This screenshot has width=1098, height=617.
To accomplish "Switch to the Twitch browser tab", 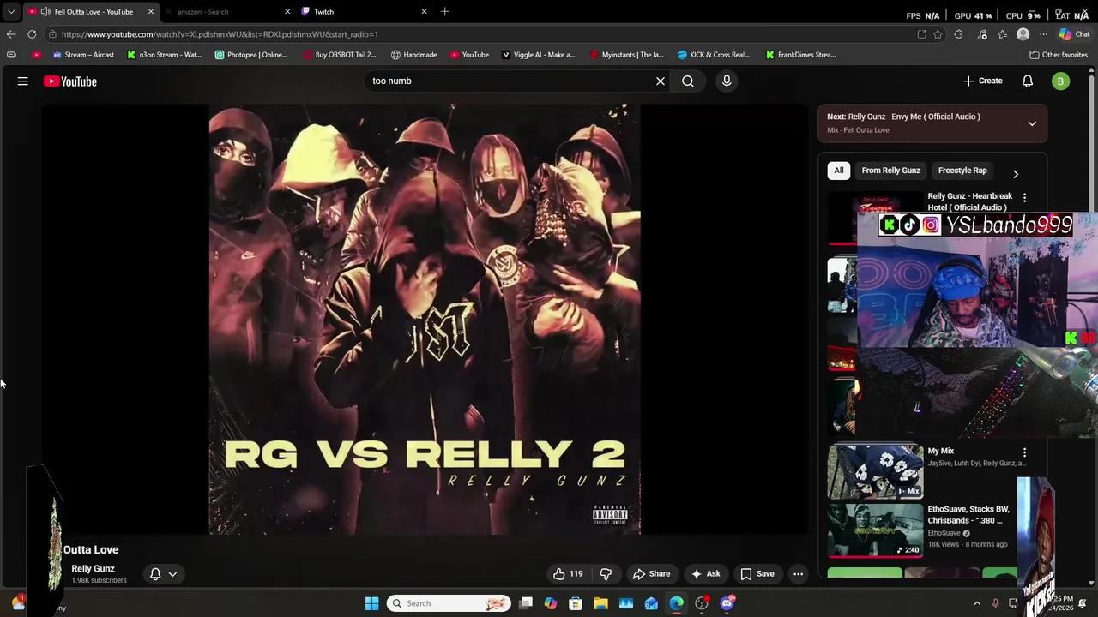I will coord(364,12).
